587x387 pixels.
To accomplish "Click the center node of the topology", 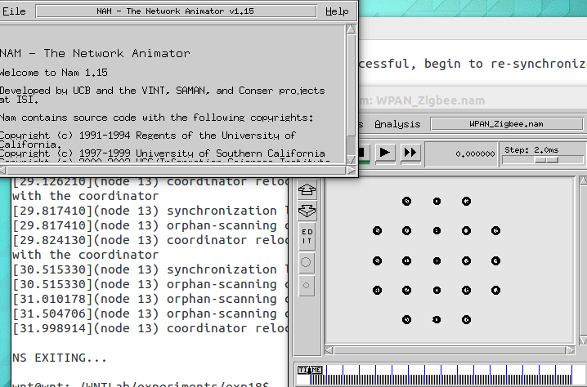I will coord(437,260).
